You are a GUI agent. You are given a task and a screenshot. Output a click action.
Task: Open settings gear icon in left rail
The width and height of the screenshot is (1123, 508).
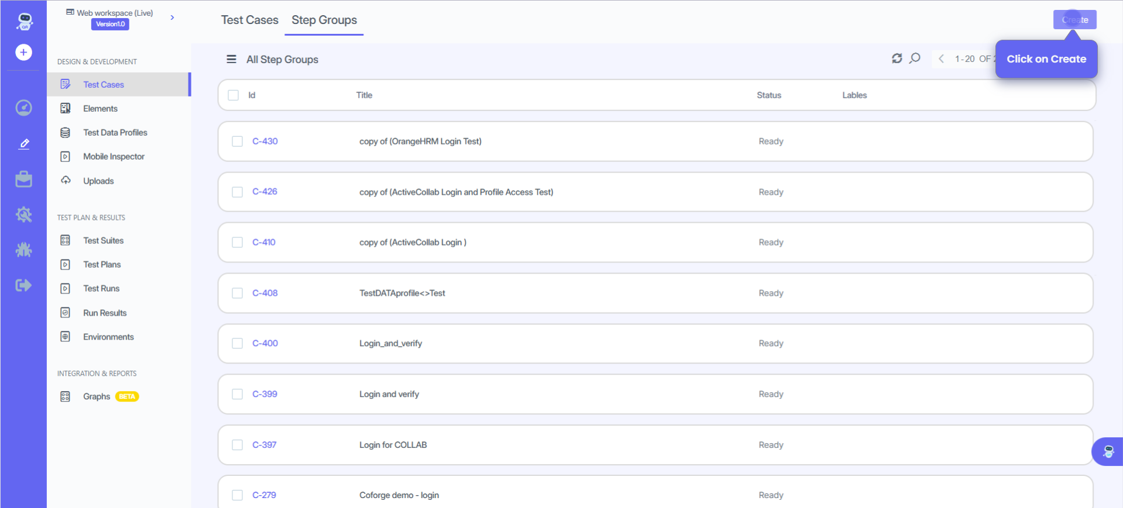(x=23, y=215)
